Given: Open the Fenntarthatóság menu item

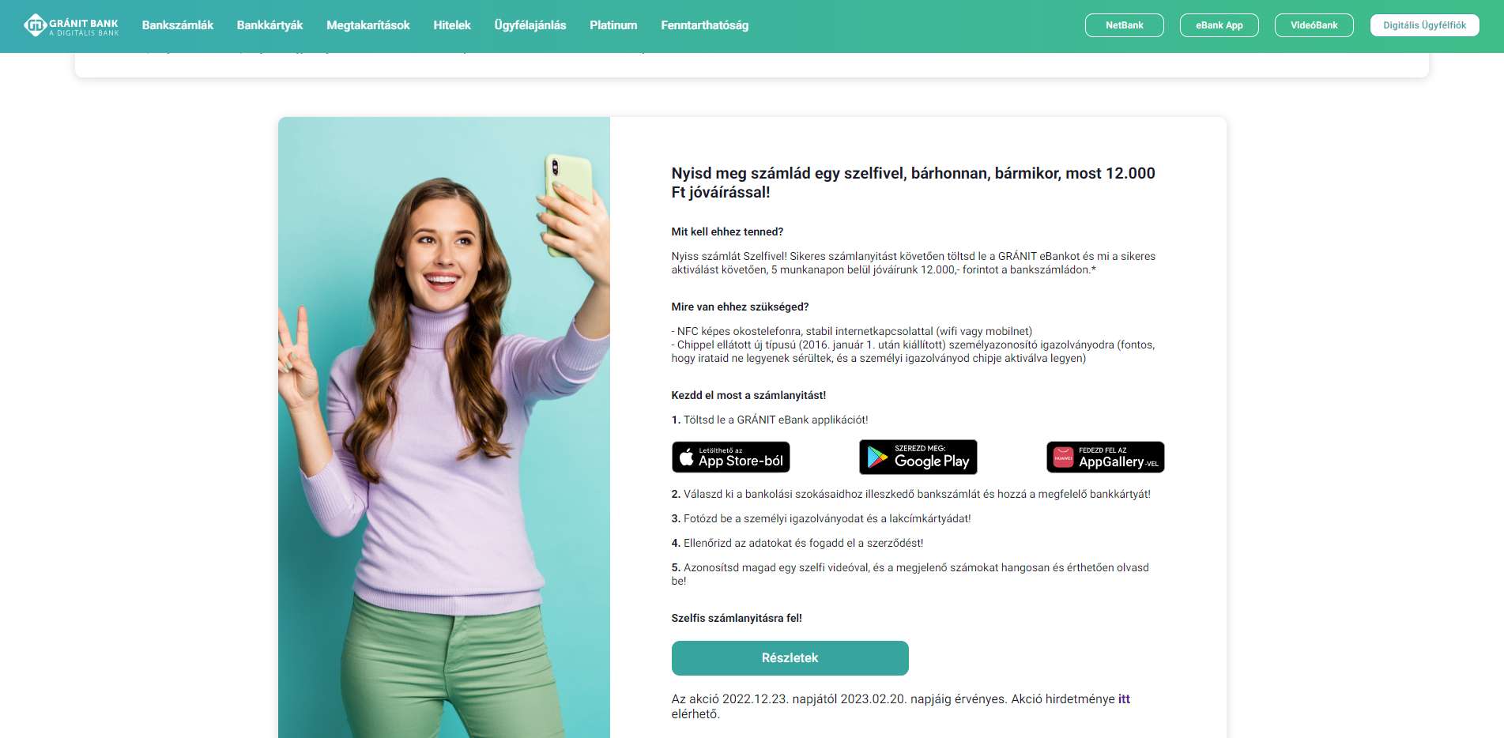Looking at the screenshot, I should pyautogui.click(x=705, y=25).
